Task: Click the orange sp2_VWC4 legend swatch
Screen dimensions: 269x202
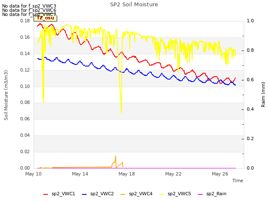Action: click(123, 194)
